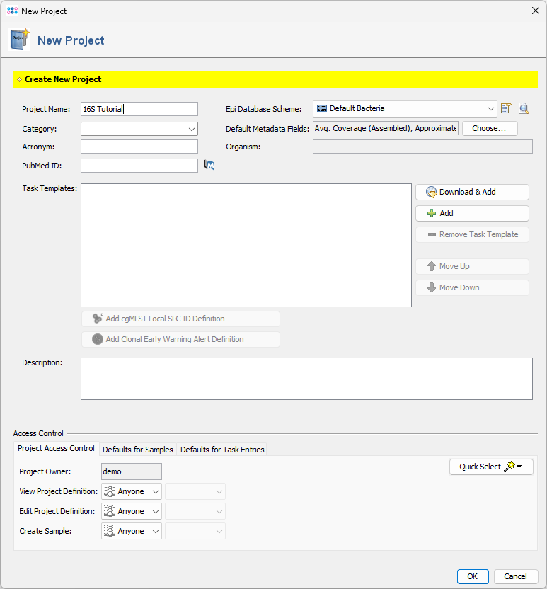Focus the PubMed ID input field
The height and width of the screenshot is (589, 547).
pos(139,165)
